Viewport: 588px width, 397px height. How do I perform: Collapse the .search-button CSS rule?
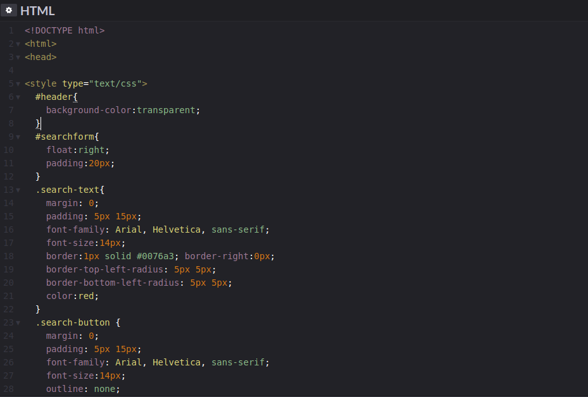[17, 322]
